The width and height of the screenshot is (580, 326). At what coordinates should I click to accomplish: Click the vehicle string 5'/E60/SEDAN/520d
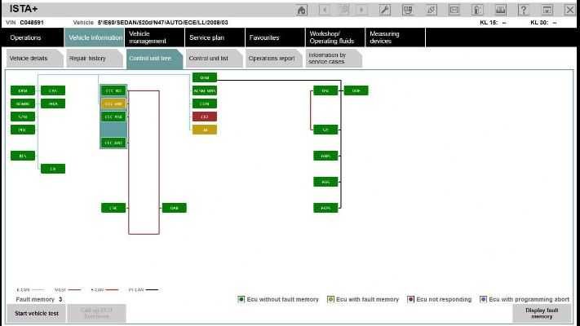[x=163, y=23]
